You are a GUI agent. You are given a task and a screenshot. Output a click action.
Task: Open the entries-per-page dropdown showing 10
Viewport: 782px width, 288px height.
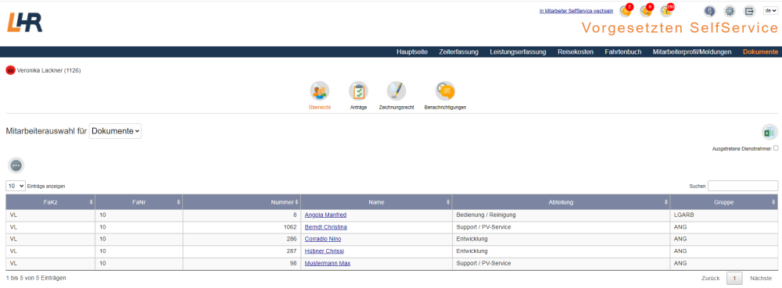pos(16,186)
